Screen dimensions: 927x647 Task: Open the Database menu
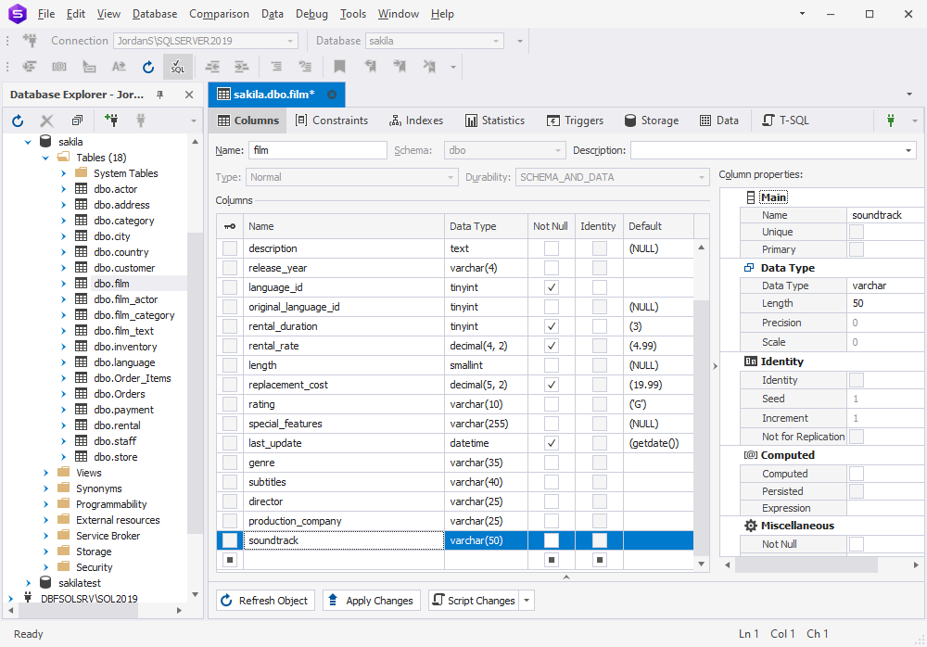(155, 14)
